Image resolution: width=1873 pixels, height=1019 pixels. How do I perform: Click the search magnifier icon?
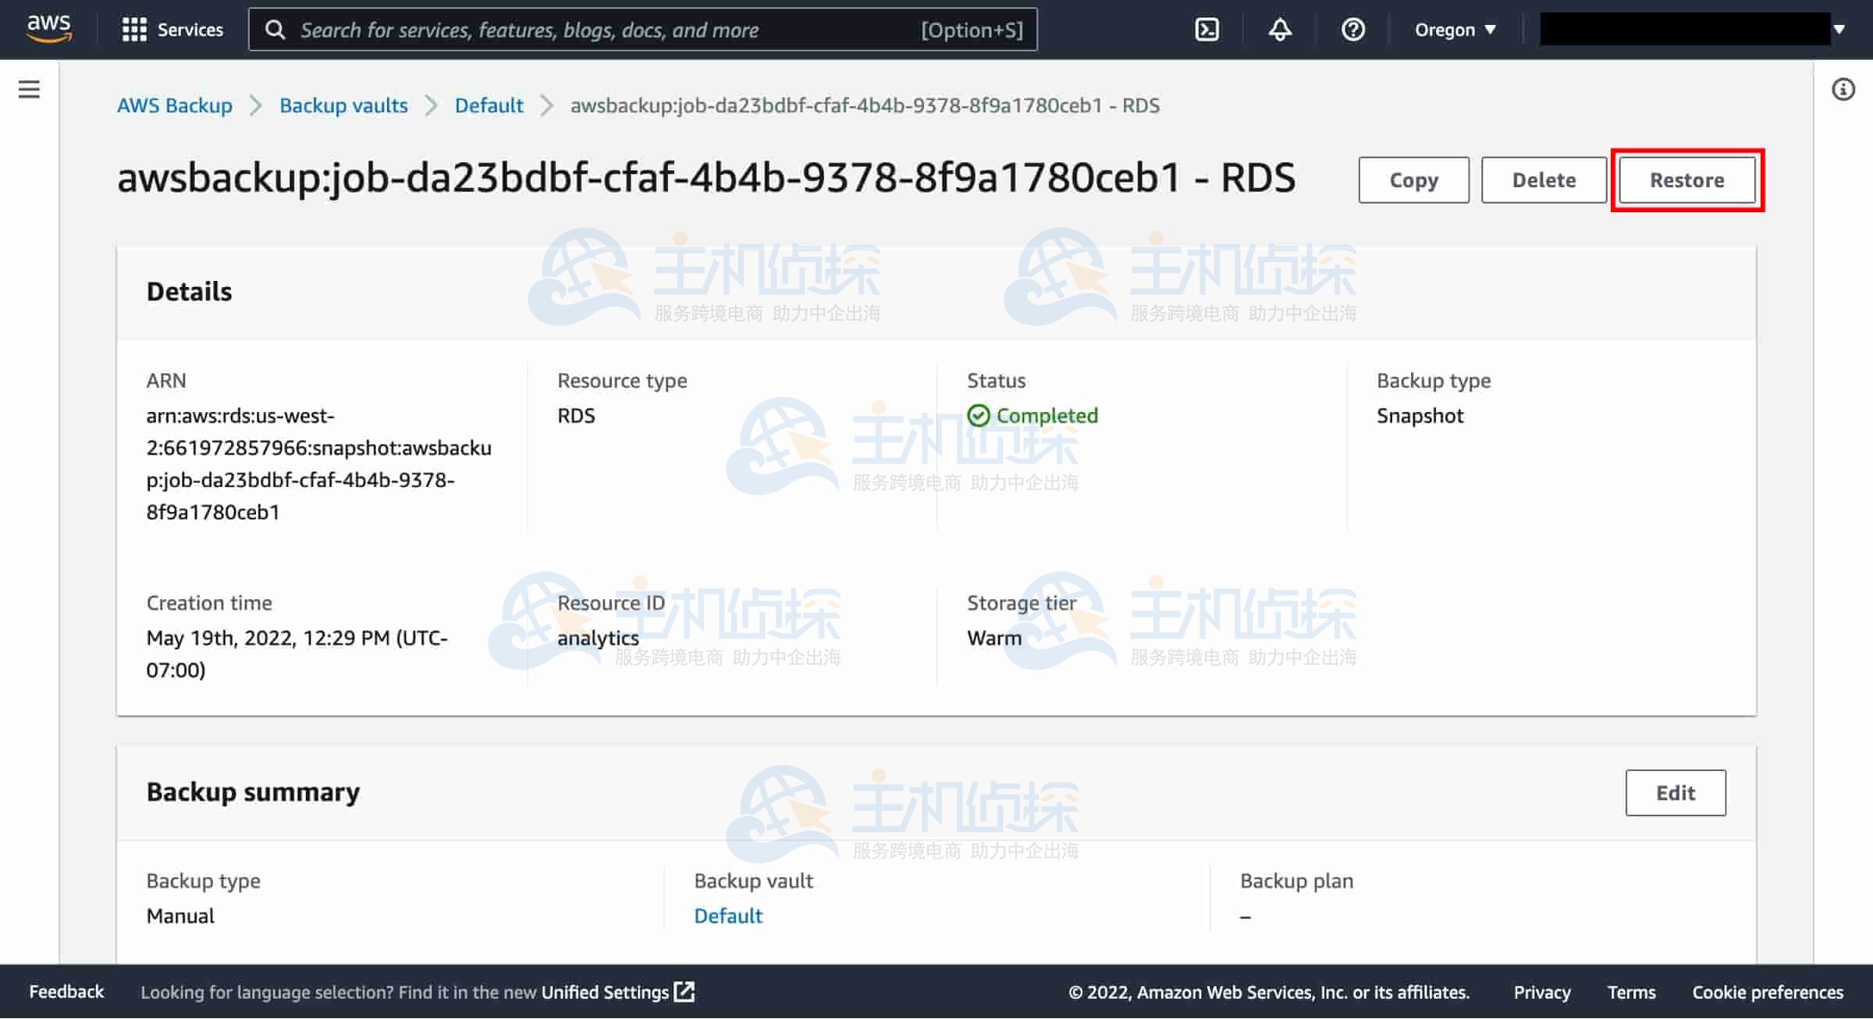(275, 29)
